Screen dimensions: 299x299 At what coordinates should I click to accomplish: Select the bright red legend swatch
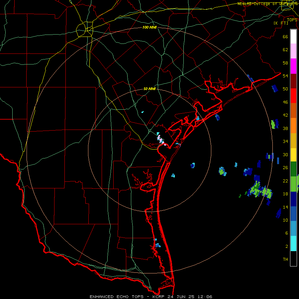point(293,96)
